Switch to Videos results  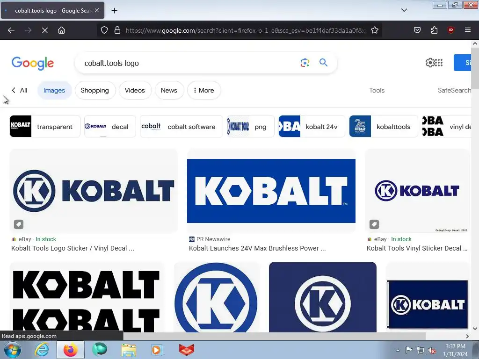(135, 90)
